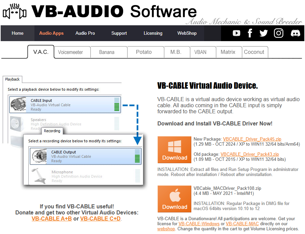The width and height of the screenshot is (305, 234).
Task: Open the VB-Audio YouTube channel icon
Action: click(236, 33)
